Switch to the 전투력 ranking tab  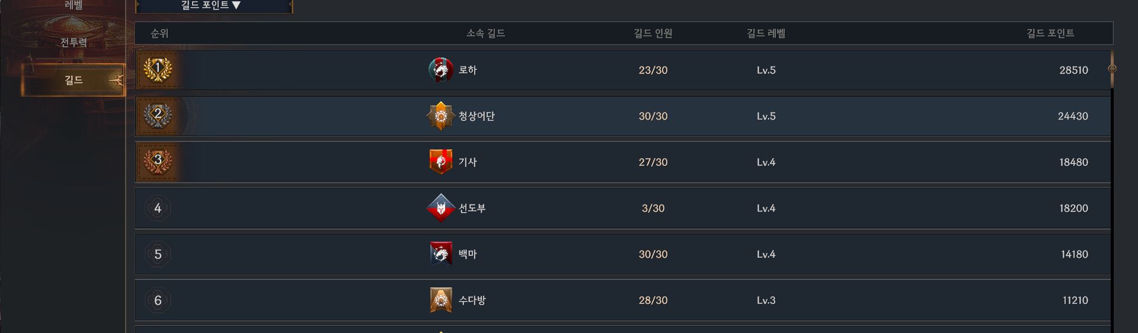[x=73, y=43]
